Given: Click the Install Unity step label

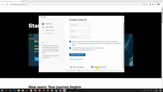Looking at the screenshot, I should pyautogui.click(x=48, y=24).
